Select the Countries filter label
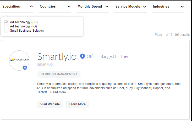Image resolution: width=192 pixels, height=121 pixels. click(48, 6)
